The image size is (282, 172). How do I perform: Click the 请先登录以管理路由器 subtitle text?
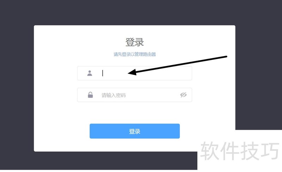click(135, 54)
